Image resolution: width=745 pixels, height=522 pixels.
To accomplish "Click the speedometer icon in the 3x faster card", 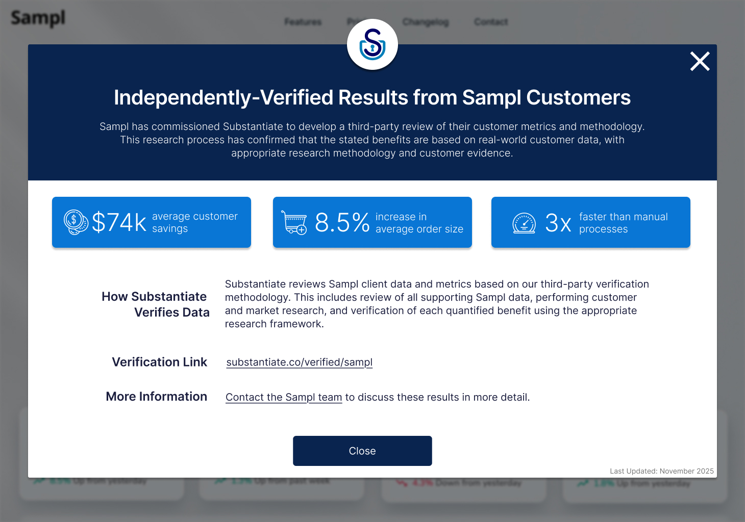I will coord(523,222).
